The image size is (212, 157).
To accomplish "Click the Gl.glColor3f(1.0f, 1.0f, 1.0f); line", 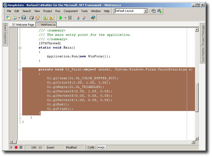I will (x=78, y=83).
